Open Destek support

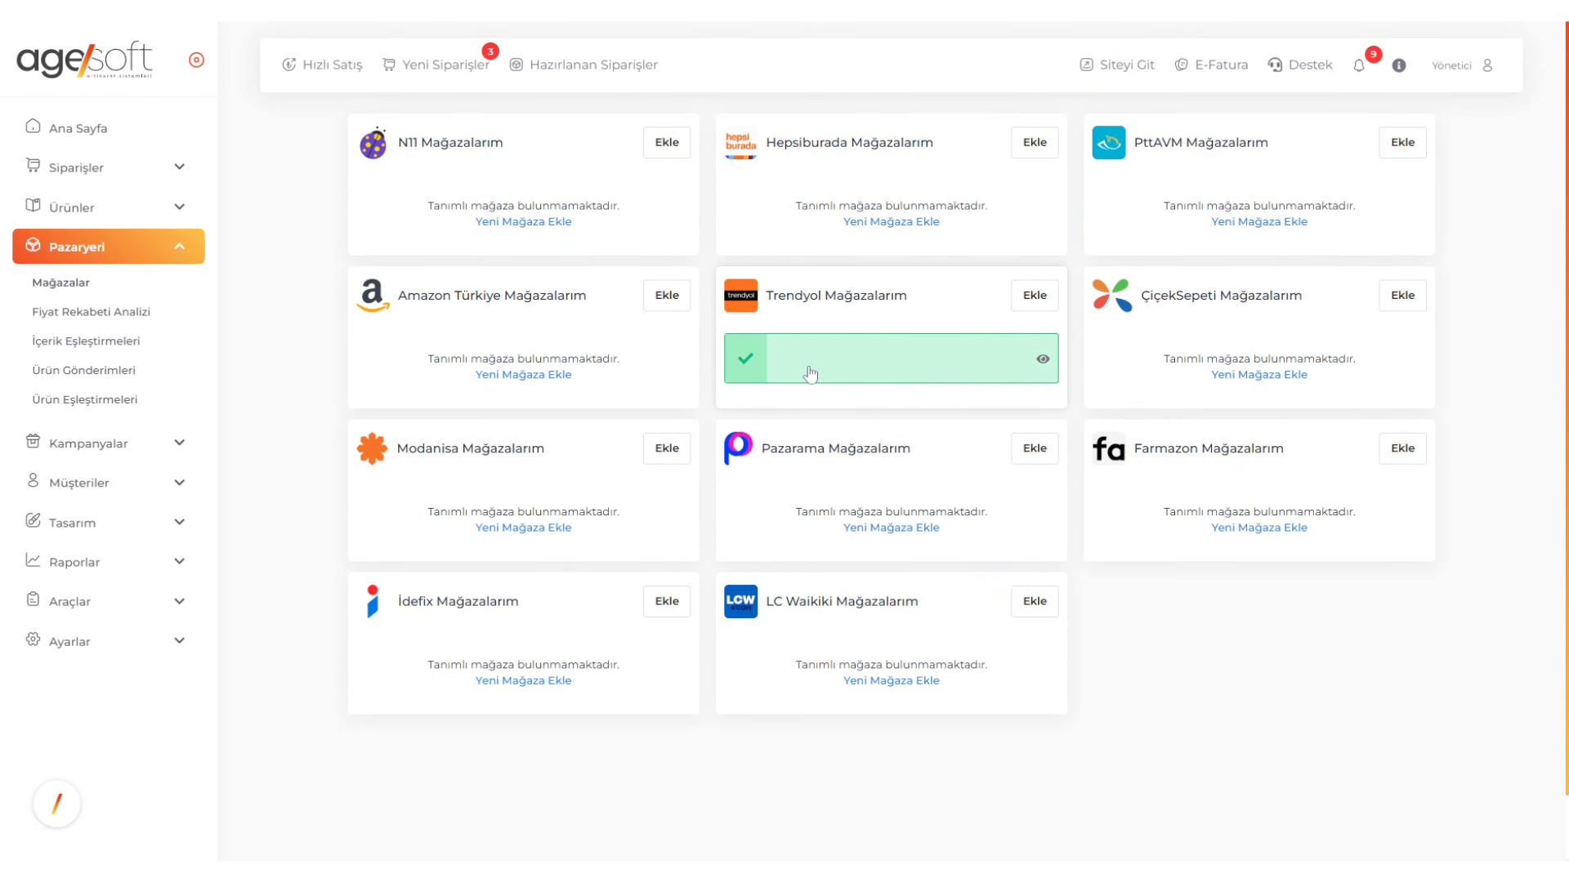pos(1300,65)
